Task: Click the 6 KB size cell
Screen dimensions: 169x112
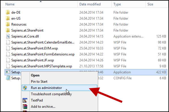Action: [x=163, y=78]
